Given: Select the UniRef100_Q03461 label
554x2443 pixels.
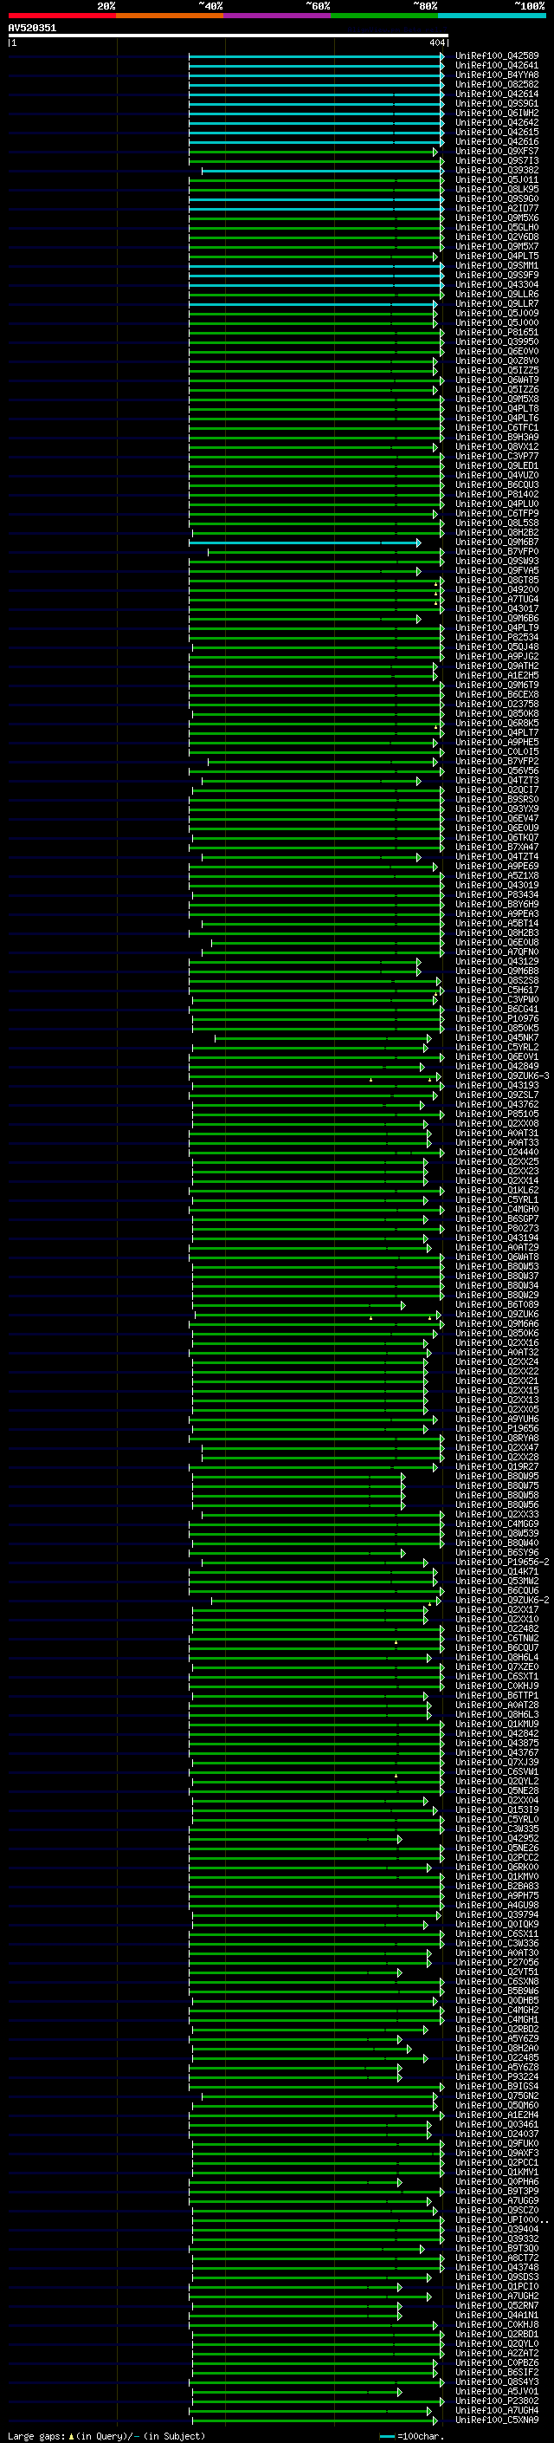Looking at the screenshot, I should click(497, 2124).
